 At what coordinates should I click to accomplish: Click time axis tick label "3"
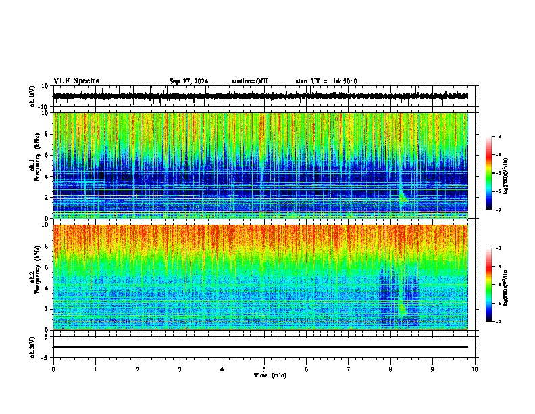pos(180,369)
